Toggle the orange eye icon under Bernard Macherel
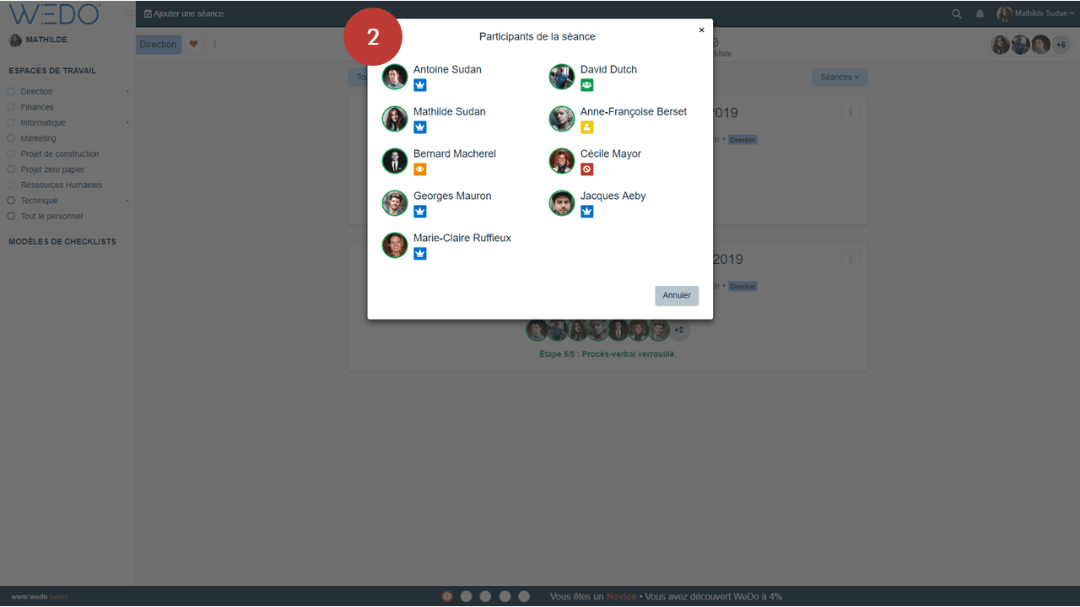 pyautogui.click(x=420, y=169)
